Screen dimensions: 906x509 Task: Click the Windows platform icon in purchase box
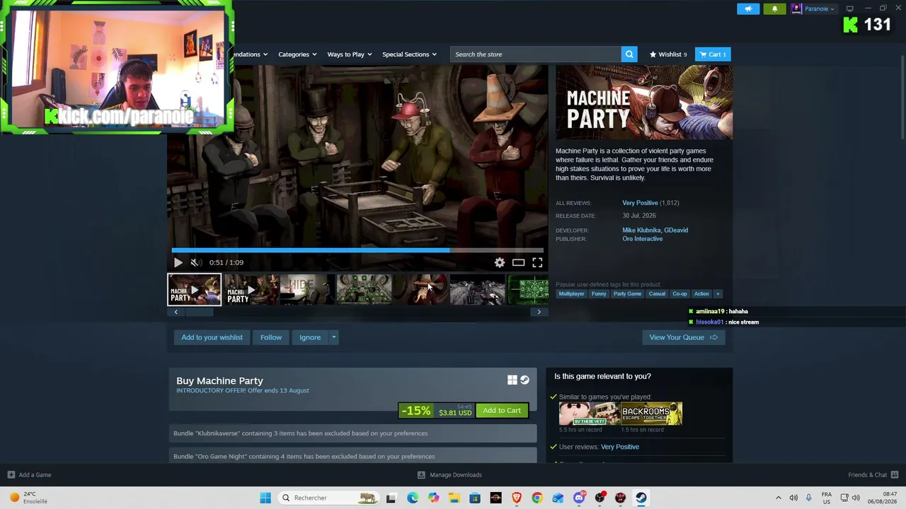click(512, 380)
